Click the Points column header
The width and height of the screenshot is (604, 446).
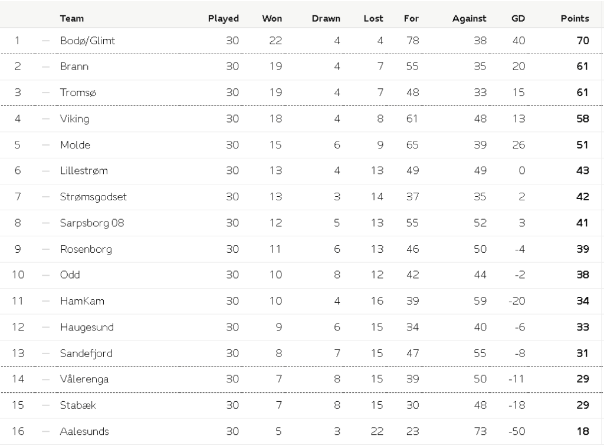(575, 18)
